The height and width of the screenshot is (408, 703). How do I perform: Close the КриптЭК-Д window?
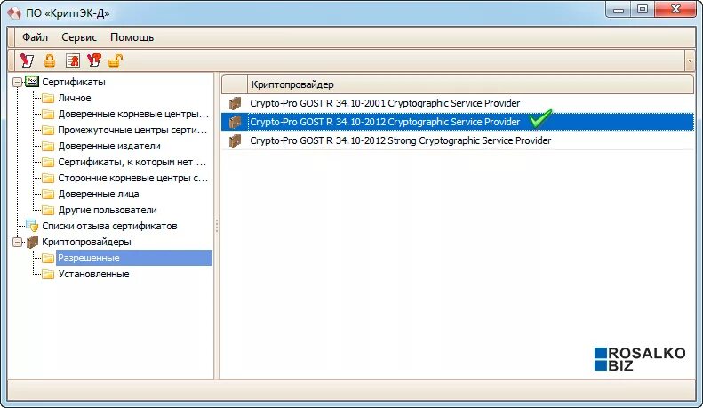[x=675, y=10]
